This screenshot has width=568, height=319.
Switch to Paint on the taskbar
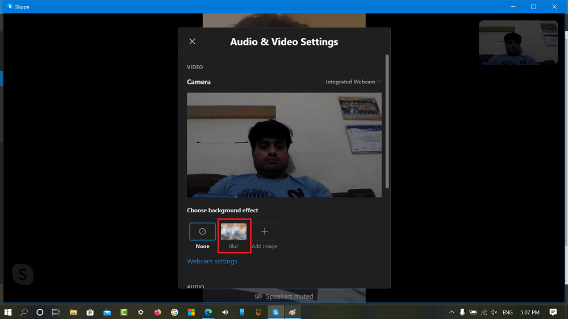pos(293,312)
